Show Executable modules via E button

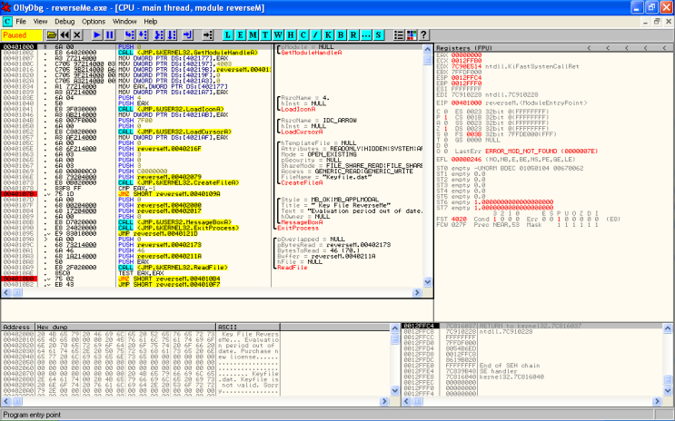(240, 35)
